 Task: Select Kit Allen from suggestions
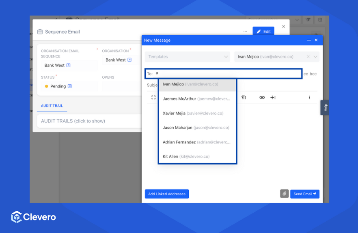click(x=198, y=157)
